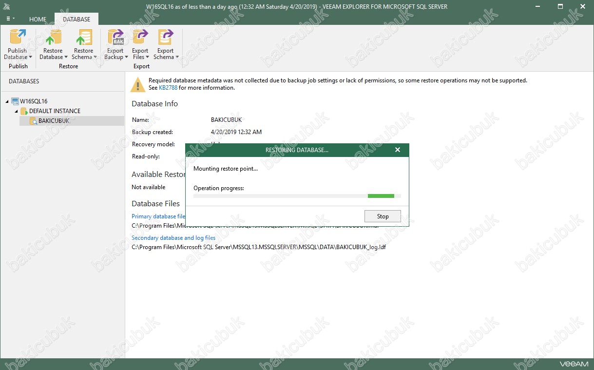Open the application hamburger menu
This screenshot has height=370, width=594.
(10, 19)
